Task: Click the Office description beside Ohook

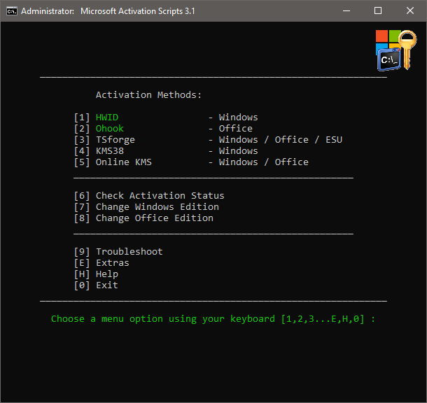Action: pyautogui.click(x=236, y=129)
